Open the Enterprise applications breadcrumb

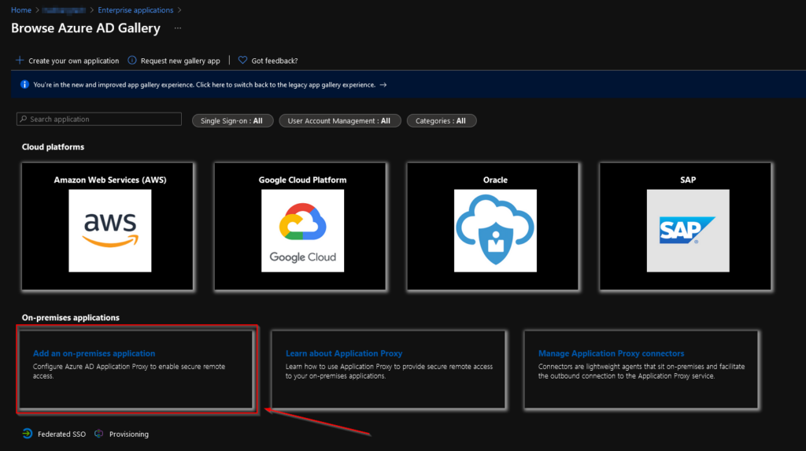click(x=135, y=9)
